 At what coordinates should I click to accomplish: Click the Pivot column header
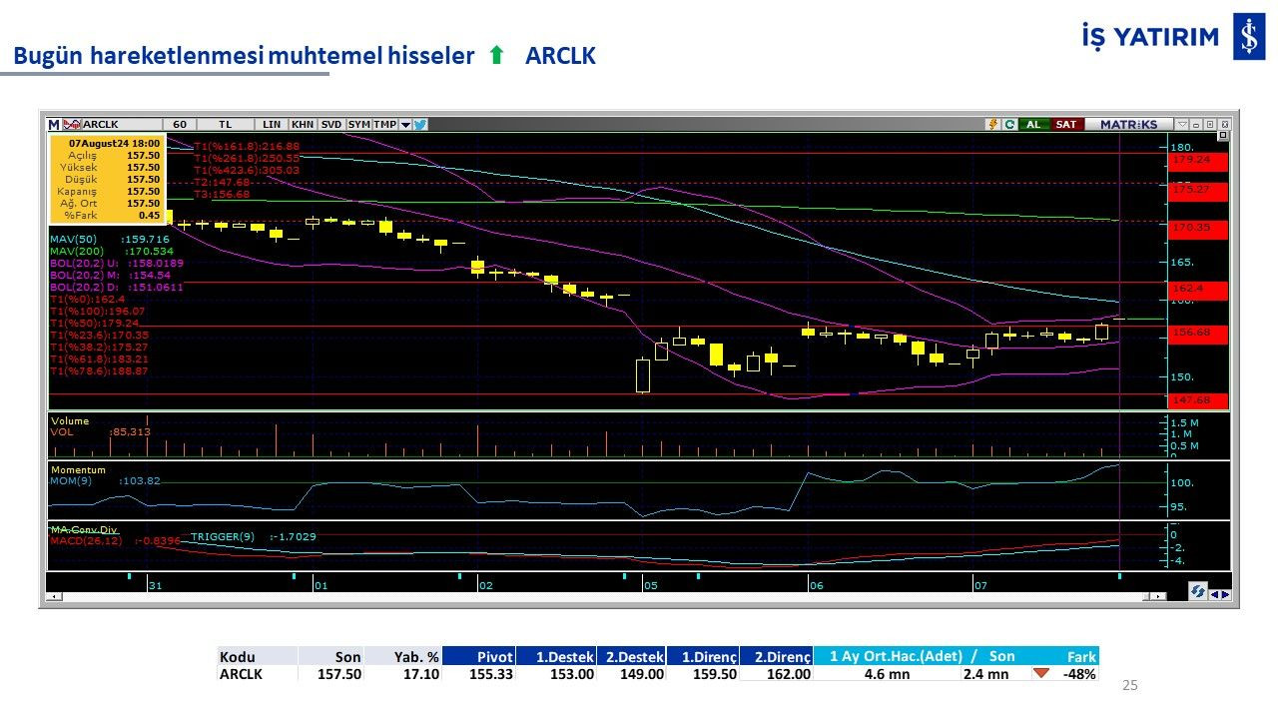tap(479, 656)
